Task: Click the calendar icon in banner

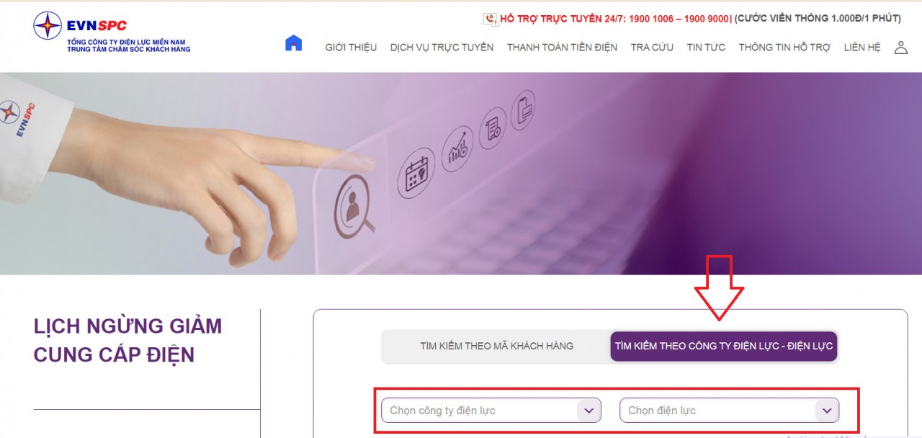Action: coord(417,174)
